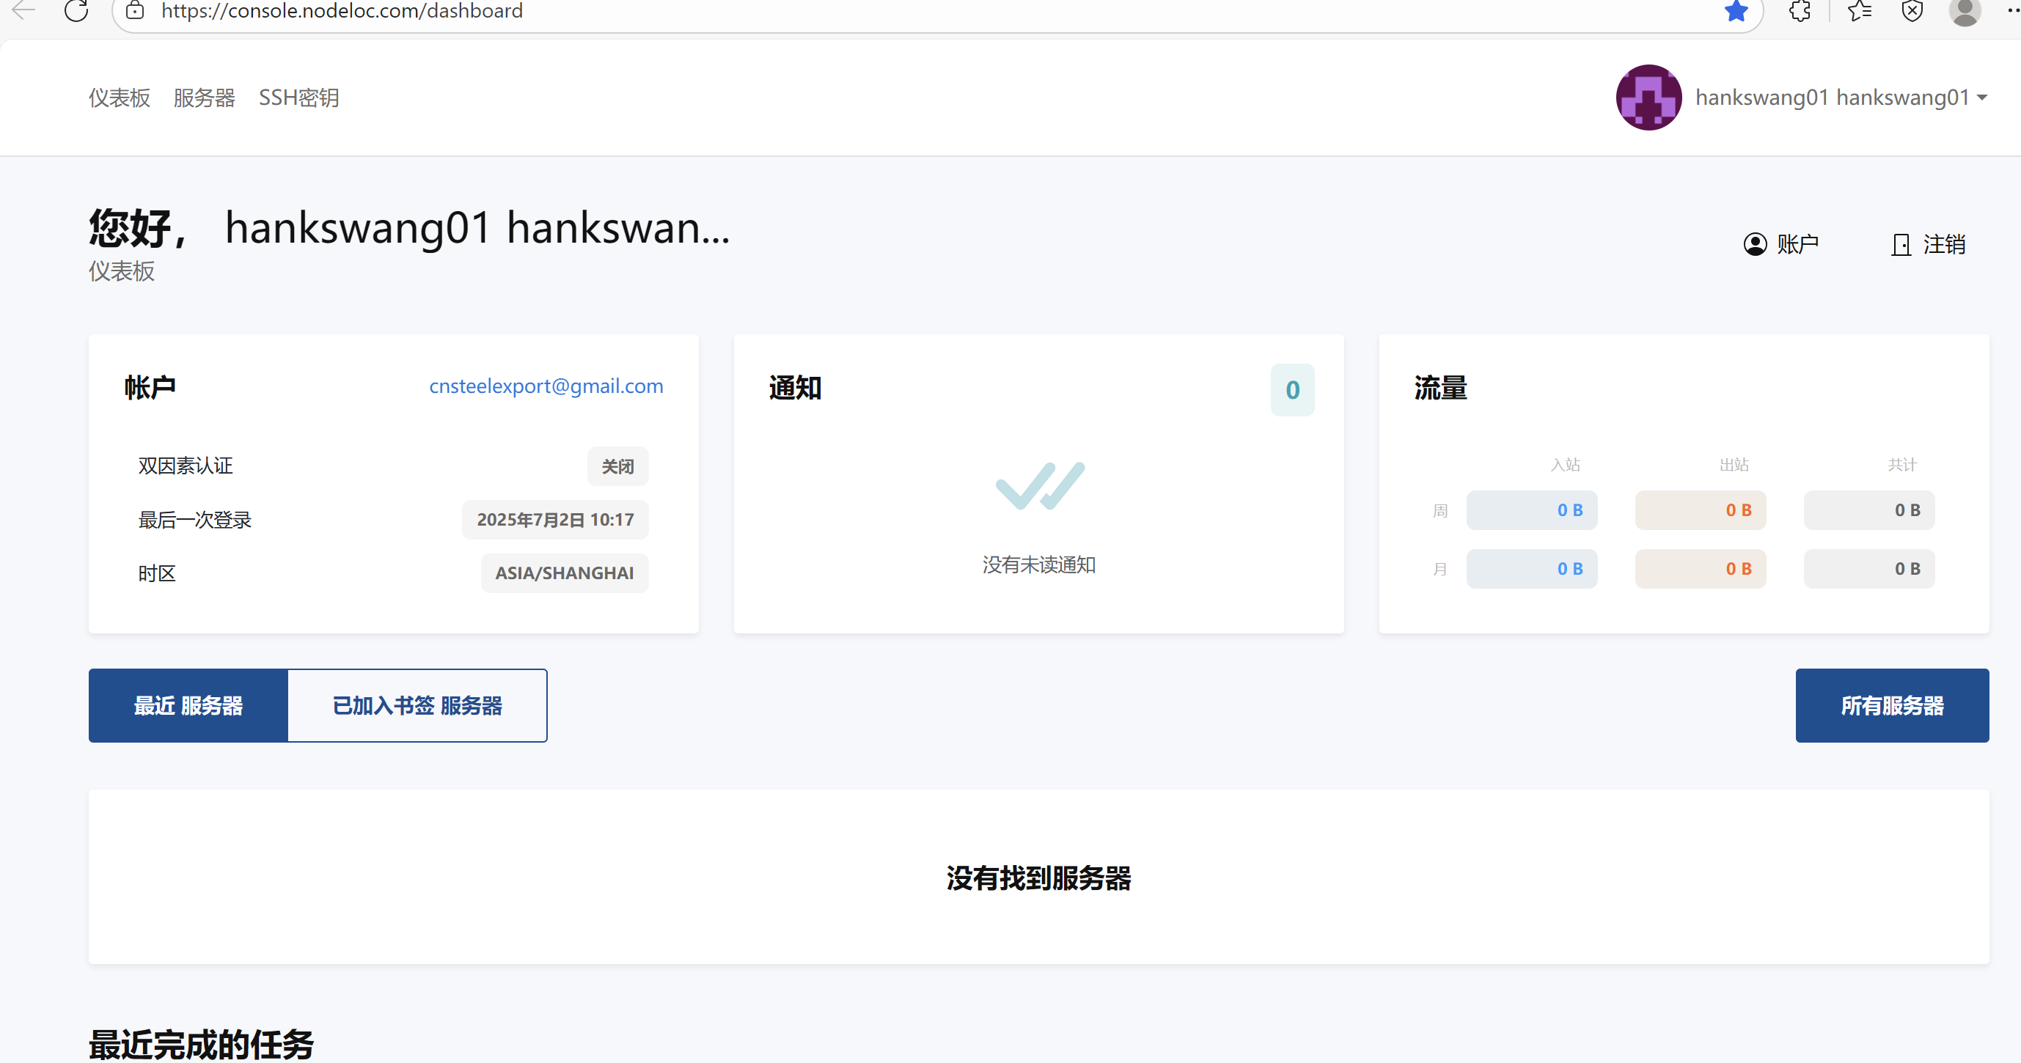Click the 所有服务器 button
Screen dimensions: 2021x1063
(1891, 706)
